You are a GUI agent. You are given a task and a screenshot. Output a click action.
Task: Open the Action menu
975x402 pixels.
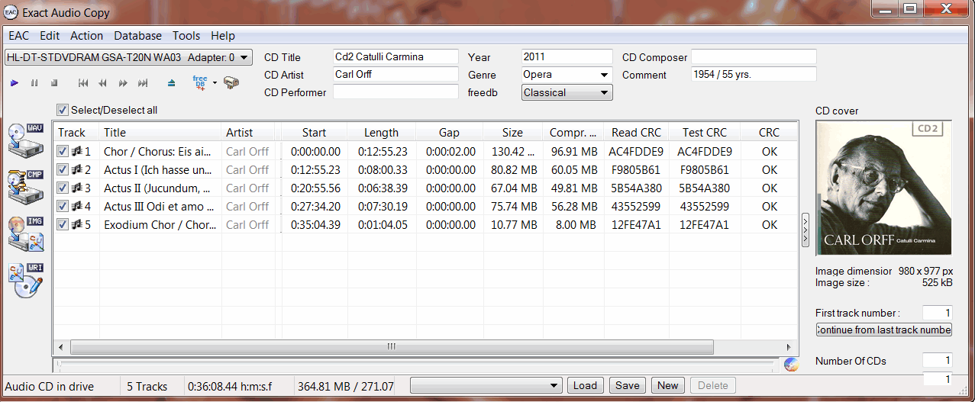point(86,36)
